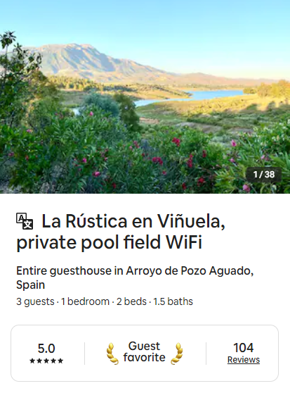Click the private pool field WiFi title line
290x393 pixels.
[109, 242]
